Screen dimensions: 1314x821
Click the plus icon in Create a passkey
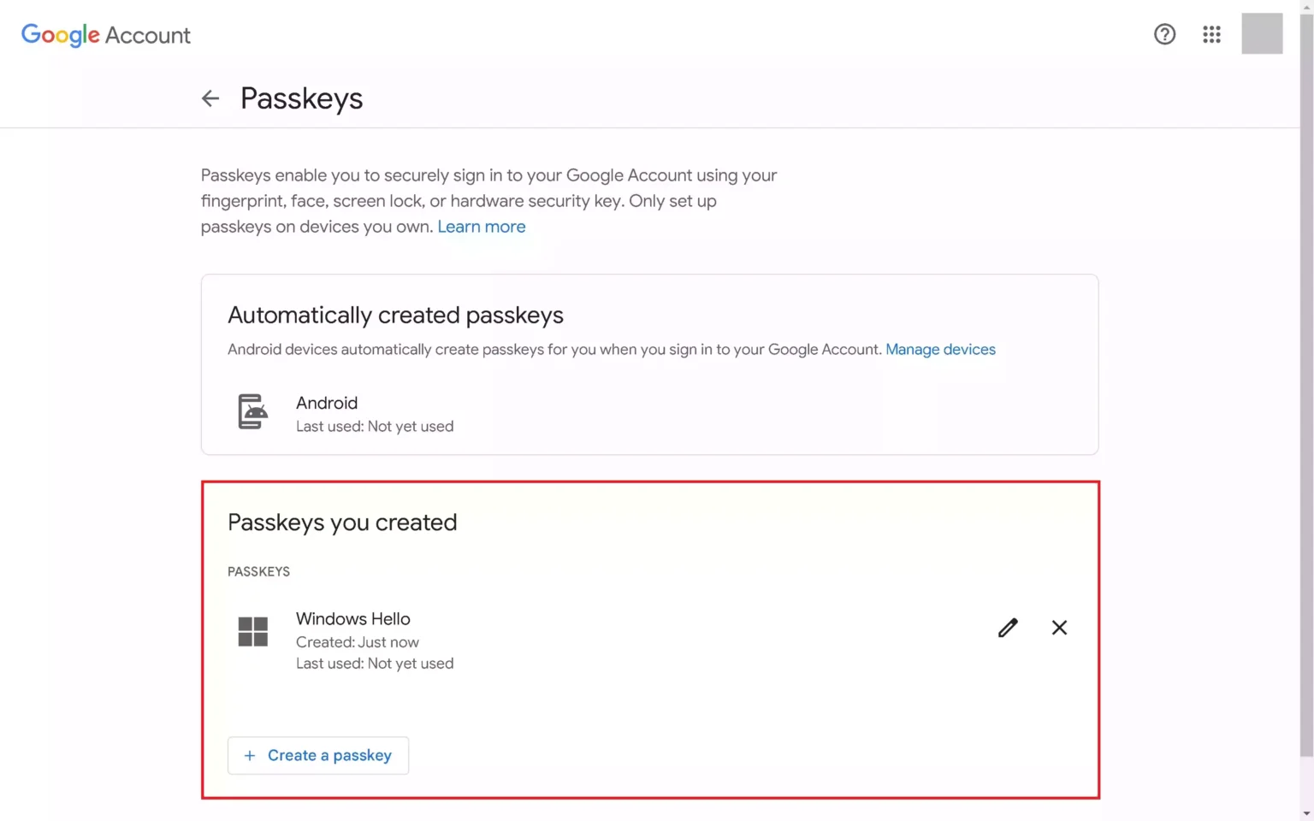250,755
